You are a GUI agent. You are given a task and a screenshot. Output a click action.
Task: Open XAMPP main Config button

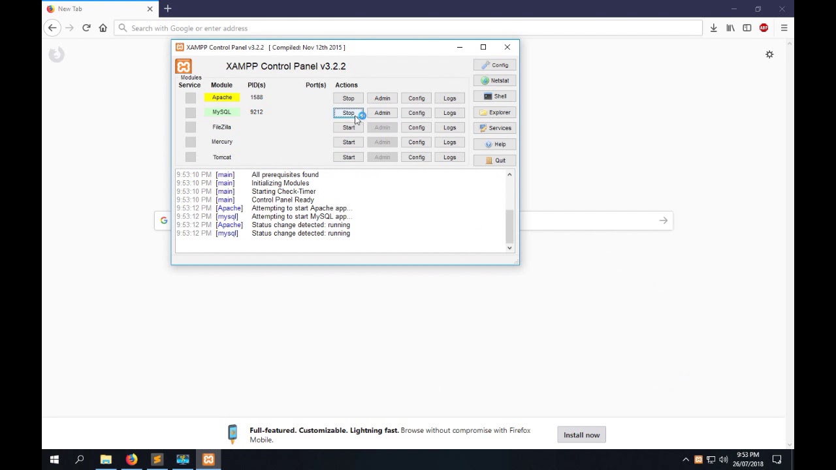click(494, 65)
